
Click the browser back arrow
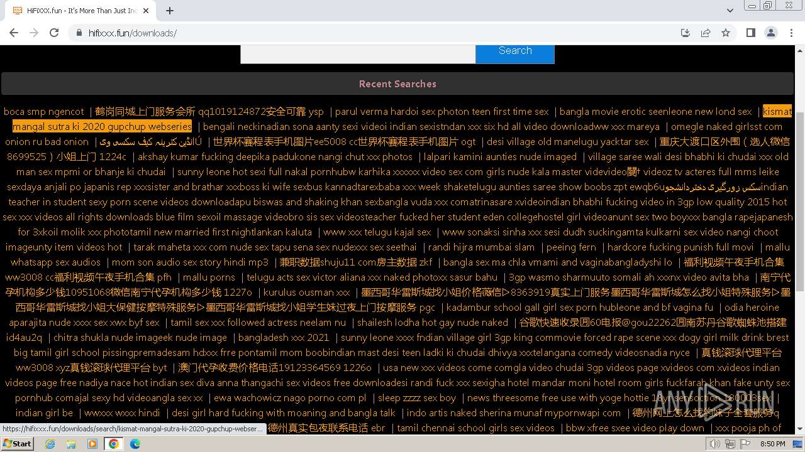[14, 33]
